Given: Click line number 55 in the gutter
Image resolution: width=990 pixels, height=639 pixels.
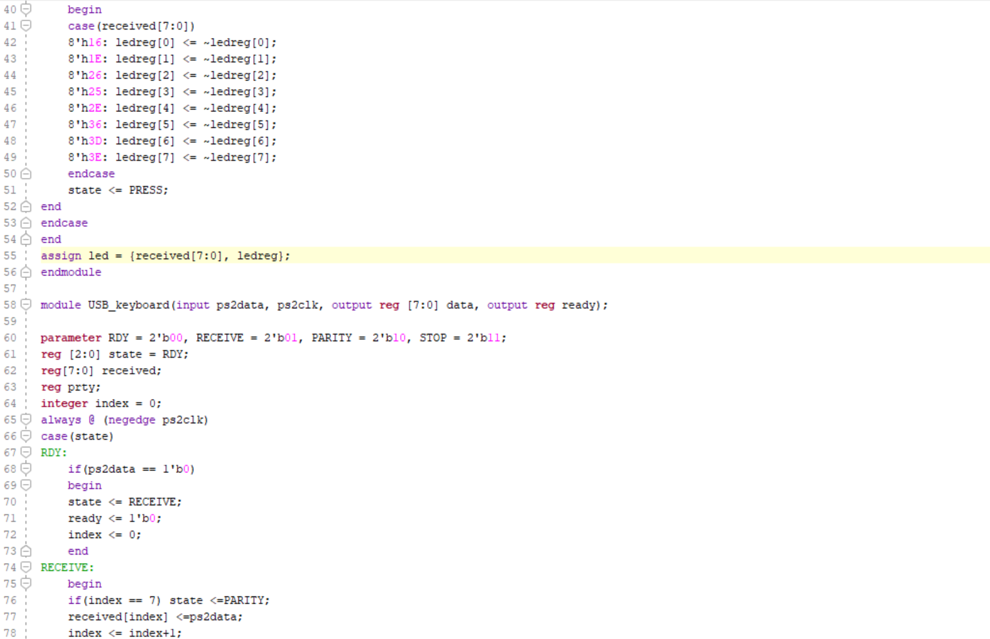Looking at the screenshot, I should [10, 255].
